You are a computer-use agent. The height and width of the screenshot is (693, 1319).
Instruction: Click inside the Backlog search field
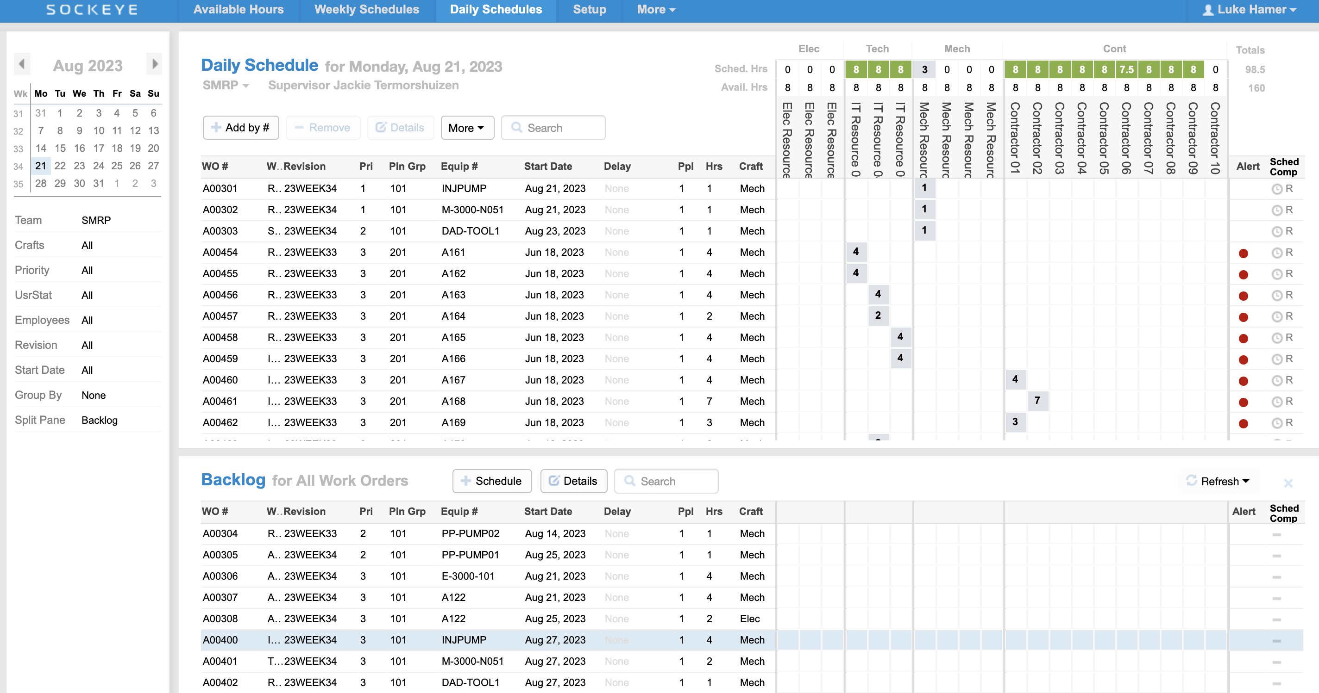click(671, 481)
